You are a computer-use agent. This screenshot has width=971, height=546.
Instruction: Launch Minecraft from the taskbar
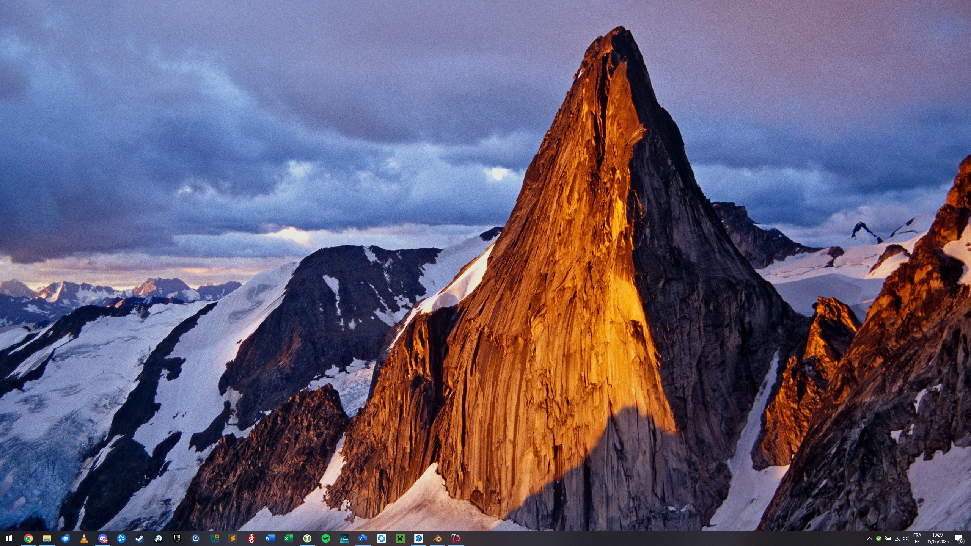[400, 538]
